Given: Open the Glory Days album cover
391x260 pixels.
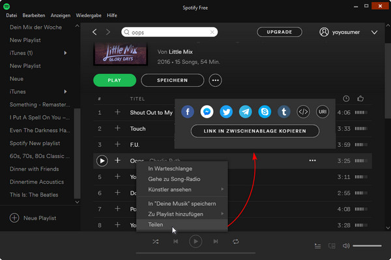Looking at the screenshot, I should [x=121, y=54].
